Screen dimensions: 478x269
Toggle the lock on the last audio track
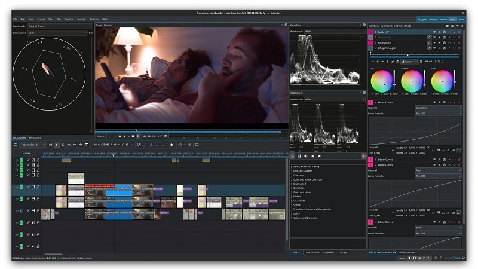tap(38, 246)
